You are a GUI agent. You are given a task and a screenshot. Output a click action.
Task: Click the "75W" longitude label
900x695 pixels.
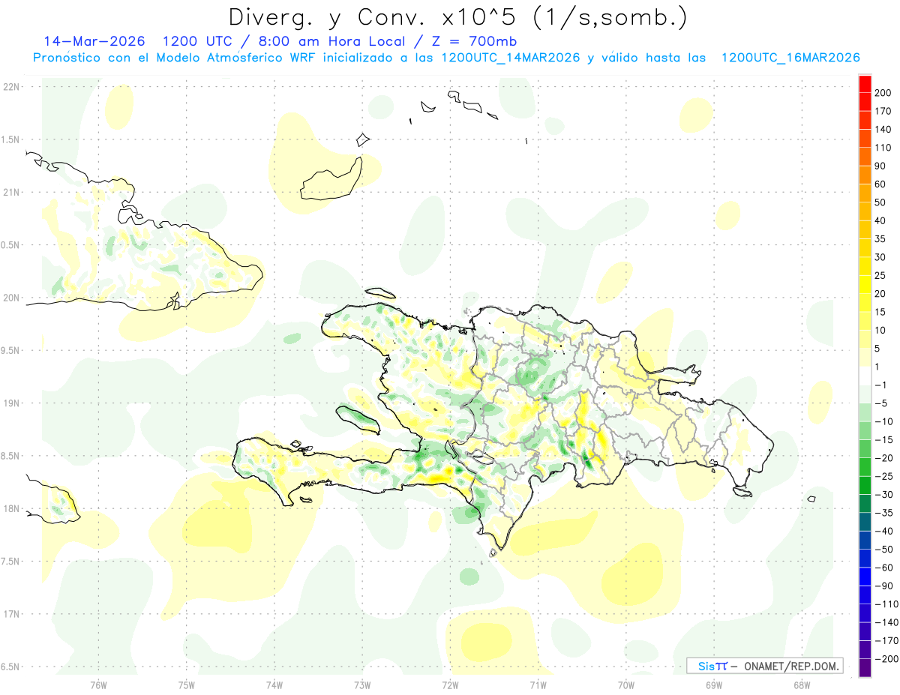(x=187, y=685)
